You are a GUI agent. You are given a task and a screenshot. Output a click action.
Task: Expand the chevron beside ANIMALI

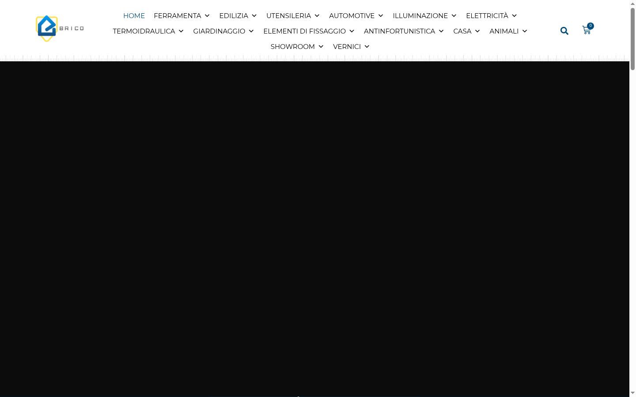[x=525, y=31]
